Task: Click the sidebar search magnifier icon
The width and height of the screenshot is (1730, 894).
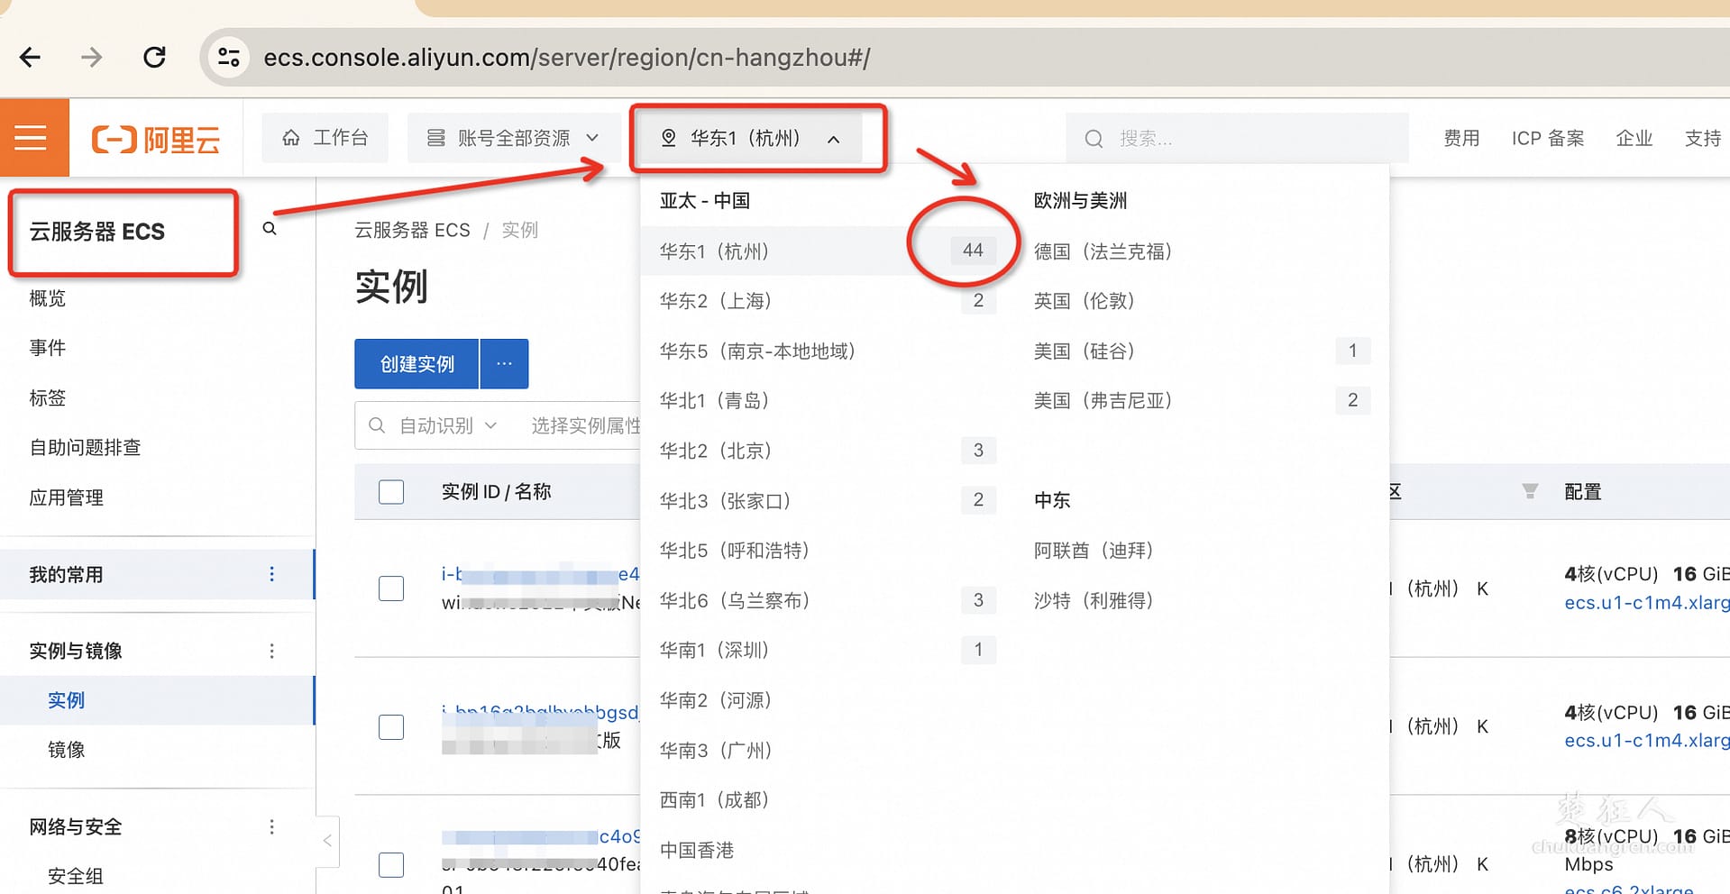Action: [270, 229]
